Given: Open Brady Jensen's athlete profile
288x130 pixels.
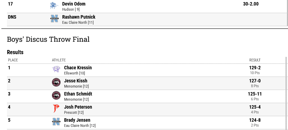Looking at the screenshot, I should click(77, 120).
